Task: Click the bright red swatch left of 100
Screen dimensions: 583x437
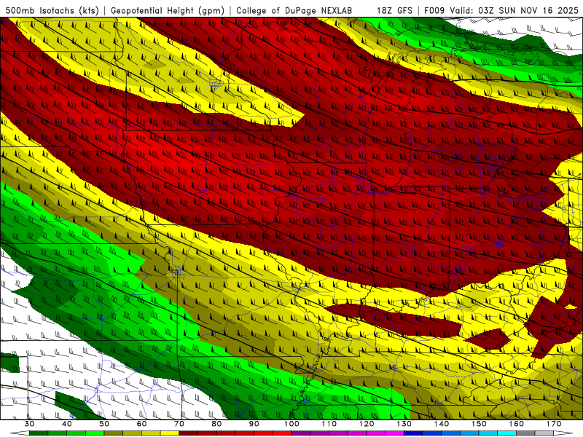Action: point(282,433)
